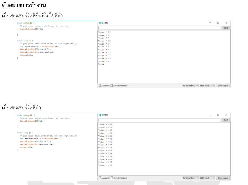This screenshot has height=185, width=248.
Task: Toggle Autoscroll in the monitor showing Value = 5
Action: pyautogui.click(x=100, y=86)
